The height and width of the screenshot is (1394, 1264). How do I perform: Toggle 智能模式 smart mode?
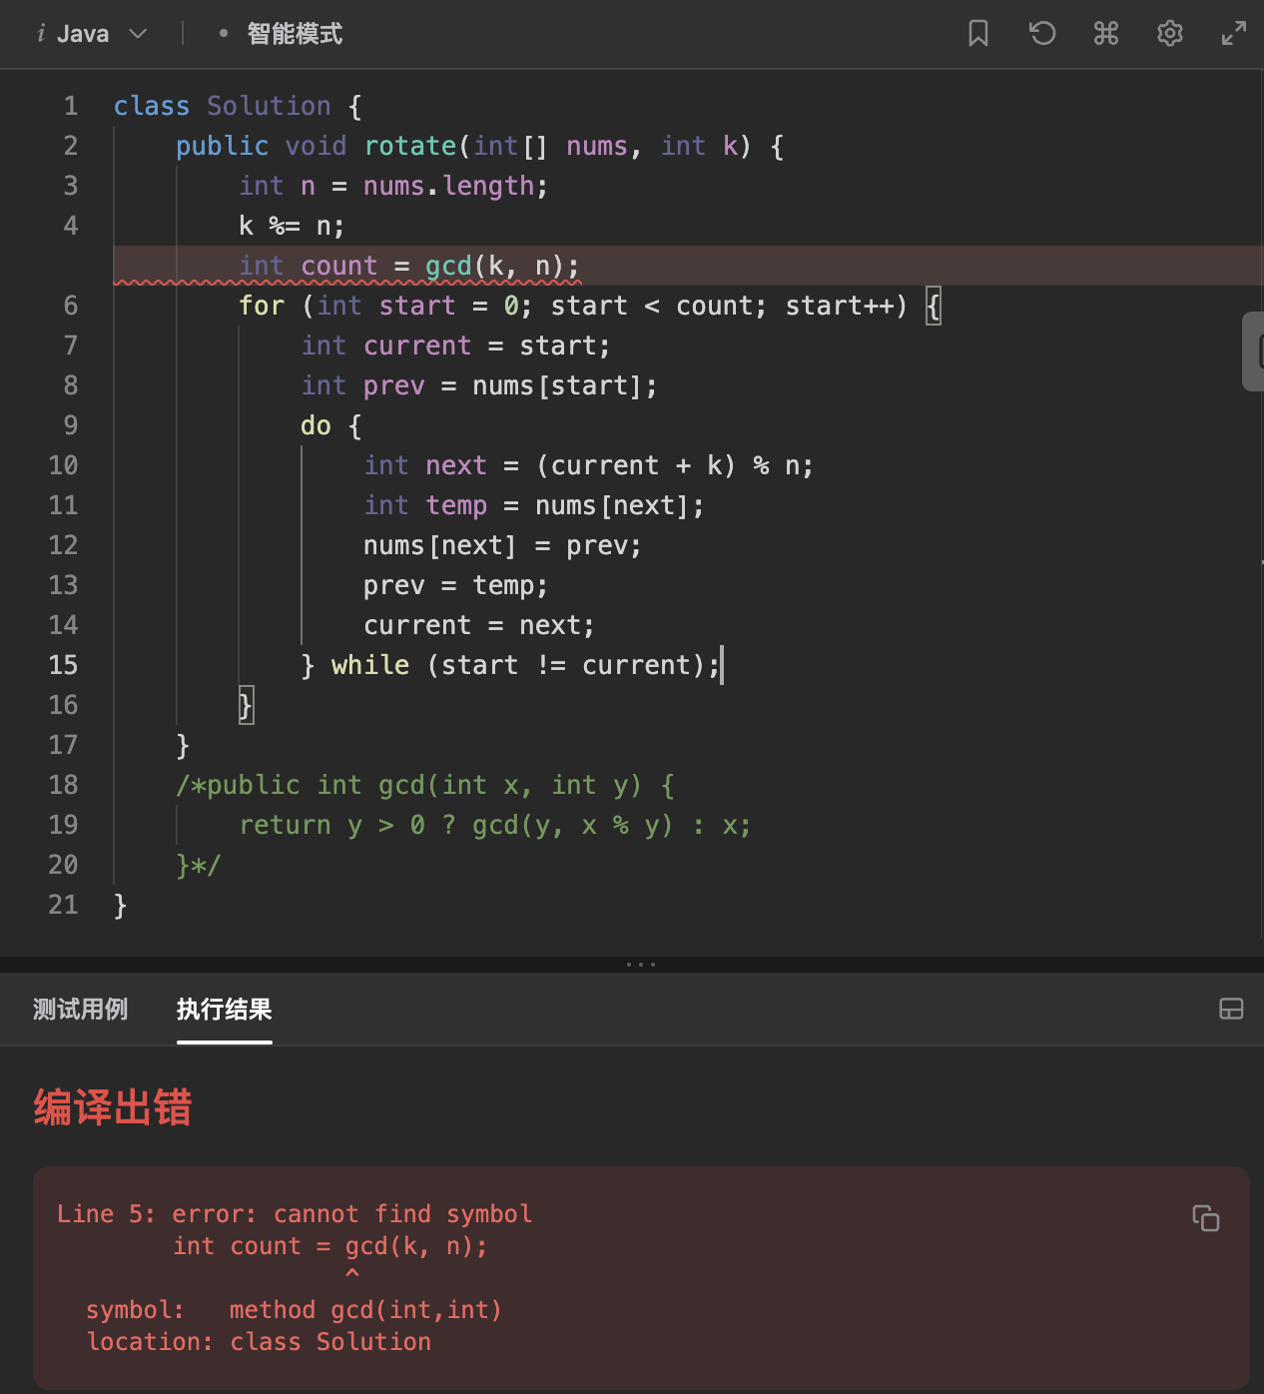pyautogui.click(x=294, y=33)
